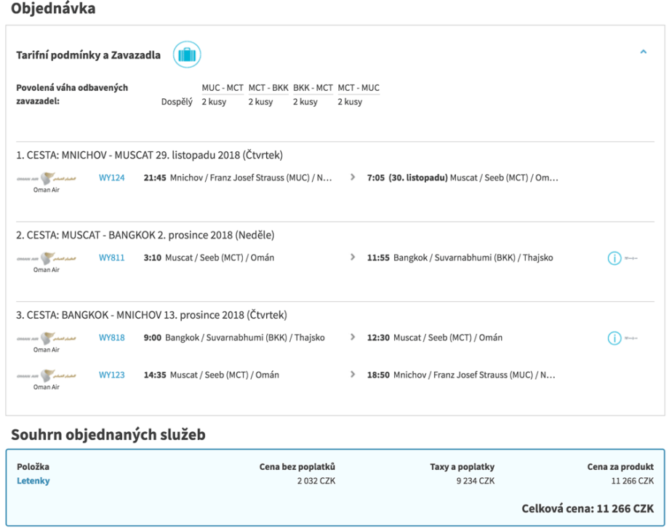This screenshot has height=531, width=669.
Task: Click info icon for flight WY818
Action: coord(614,338)
